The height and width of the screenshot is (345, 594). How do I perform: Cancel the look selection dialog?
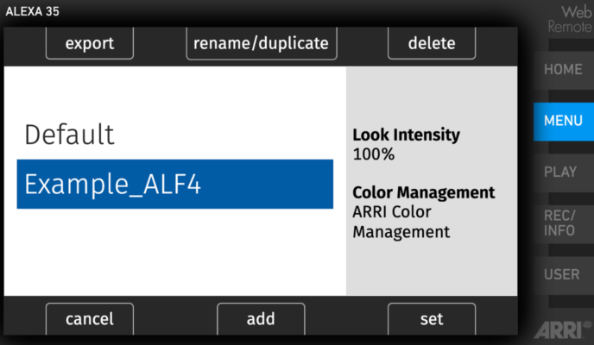click(x=90, y=318)
